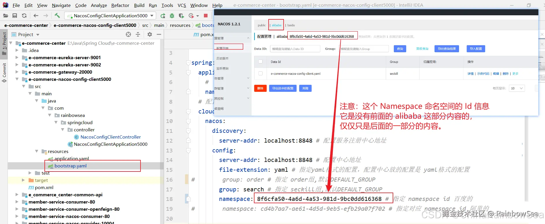Click the IntelliJ IDEA logo icon
The image size is (545, 224).
coord(5,5)
